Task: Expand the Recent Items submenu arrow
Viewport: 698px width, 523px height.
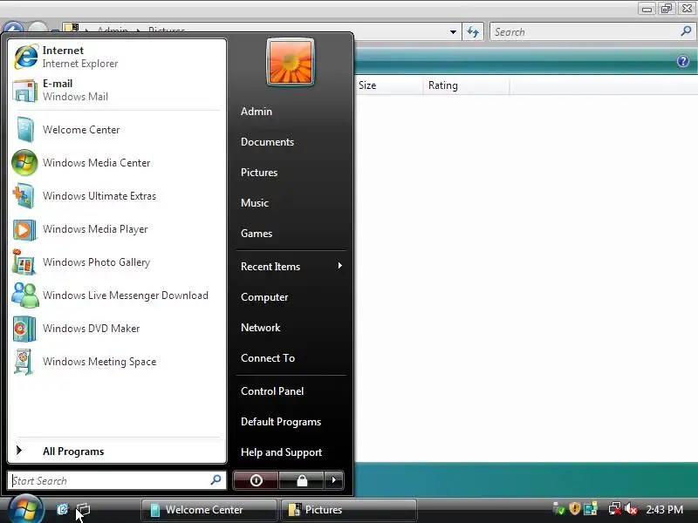Action: (x=339, y=266)
